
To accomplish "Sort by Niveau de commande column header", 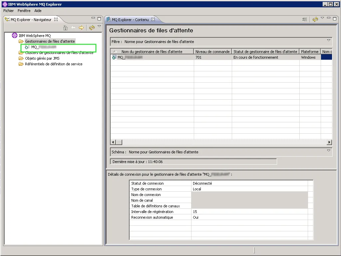I will click(212, 52).
